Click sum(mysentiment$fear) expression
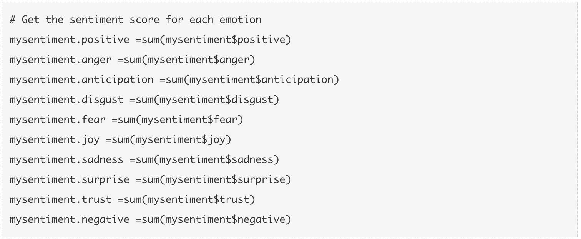This screenshot has width=581, height=239. [x=181, y=119]
